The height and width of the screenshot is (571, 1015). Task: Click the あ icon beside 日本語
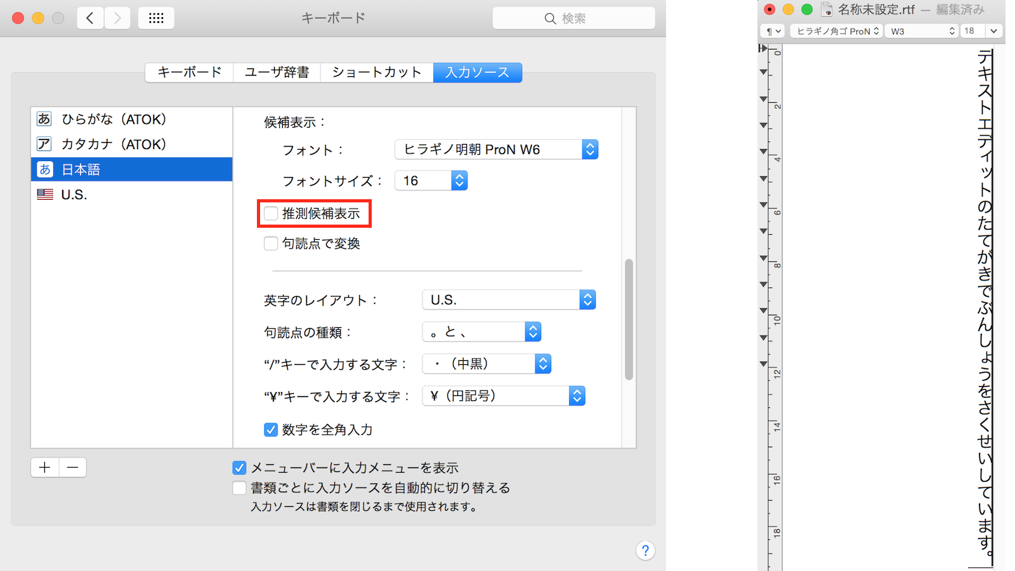(x=44, y=169)
